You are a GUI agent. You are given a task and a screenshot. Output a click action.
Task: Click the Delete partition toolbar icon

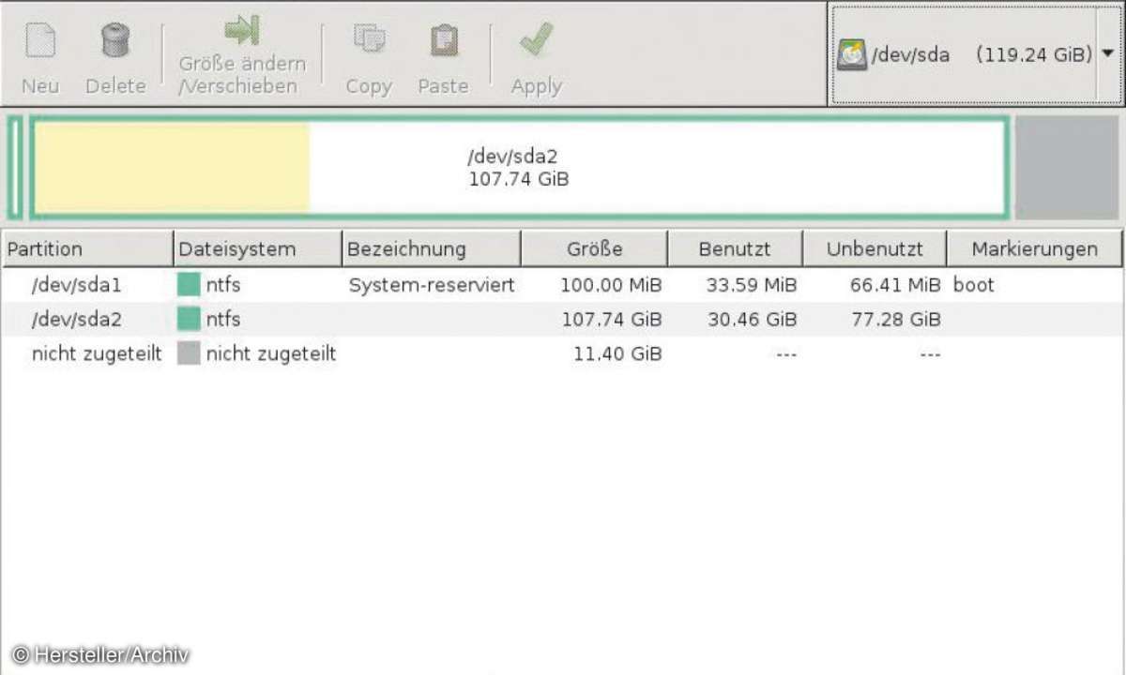click(115, 41)
